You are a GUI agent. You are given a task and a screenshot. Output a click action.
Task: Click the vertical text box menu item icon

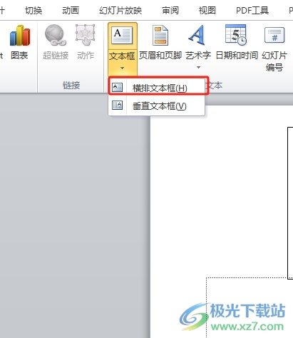pyautogui.click(x=117, y=105)
